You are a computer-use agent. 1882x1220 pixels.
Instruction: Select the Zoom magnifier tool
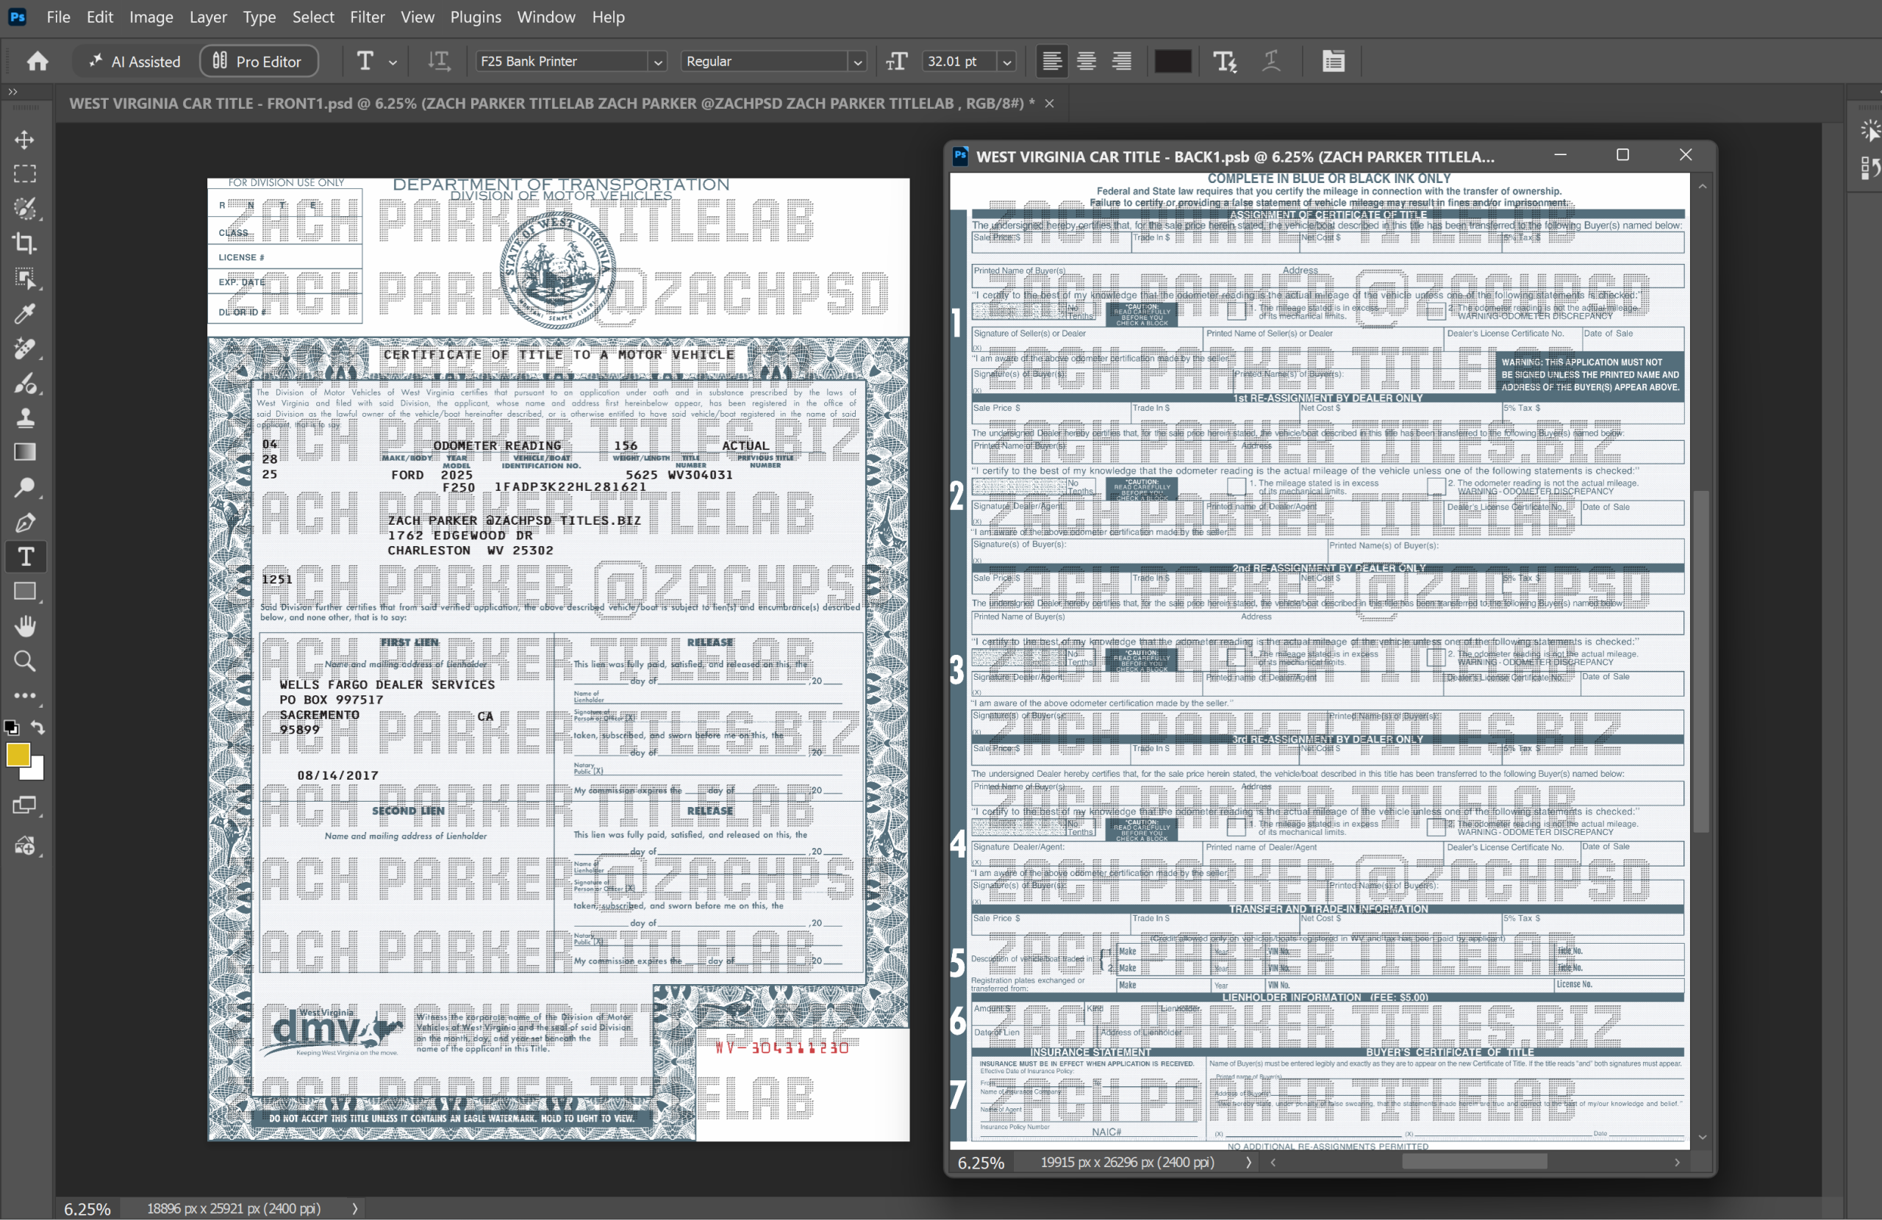pyautogui.click(x=24, y=661)
